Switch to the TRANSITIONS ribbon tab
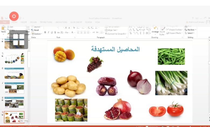Image resolution: width=210 pixels, height=127 pixels. point(46,22)
